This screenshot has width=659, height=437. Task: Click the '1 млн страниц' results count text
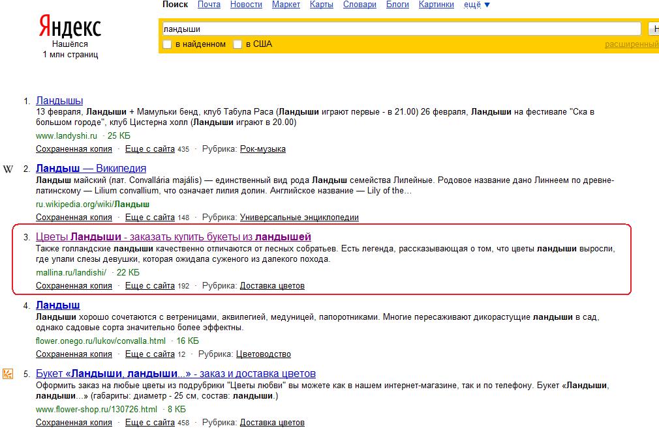coord(70,55)
